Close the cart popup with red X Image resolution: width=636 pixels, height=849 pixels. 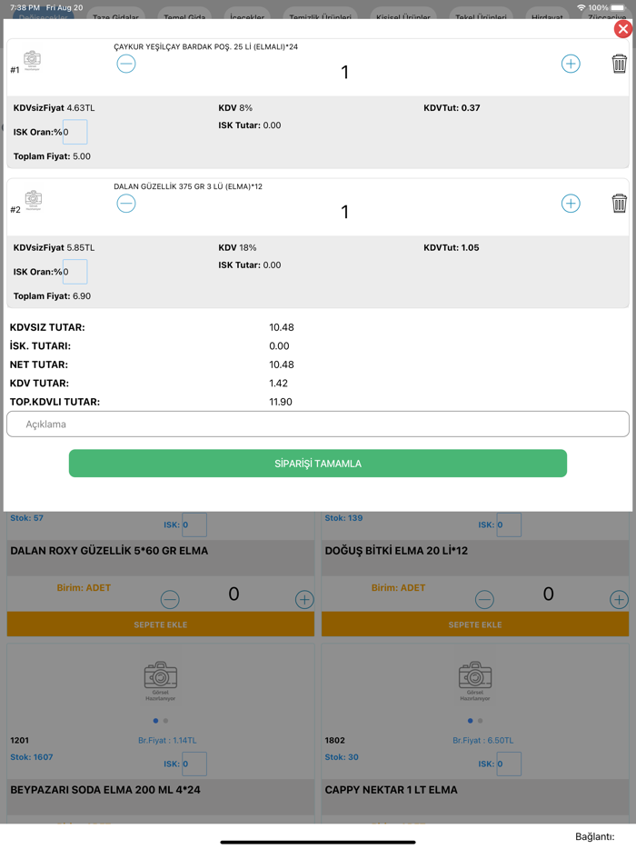tap(623, 29)
